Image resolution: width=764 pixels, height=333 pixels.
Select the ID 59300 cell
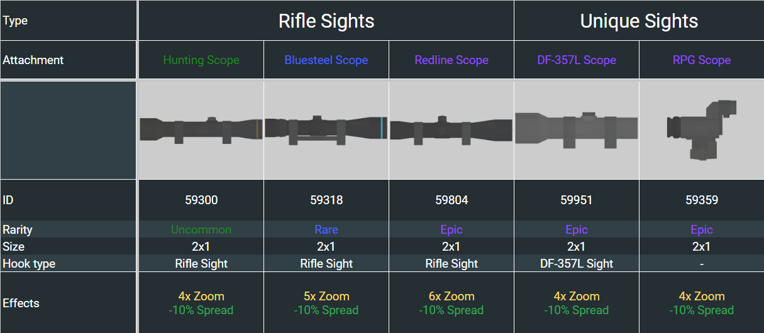(x=201, y=200)
